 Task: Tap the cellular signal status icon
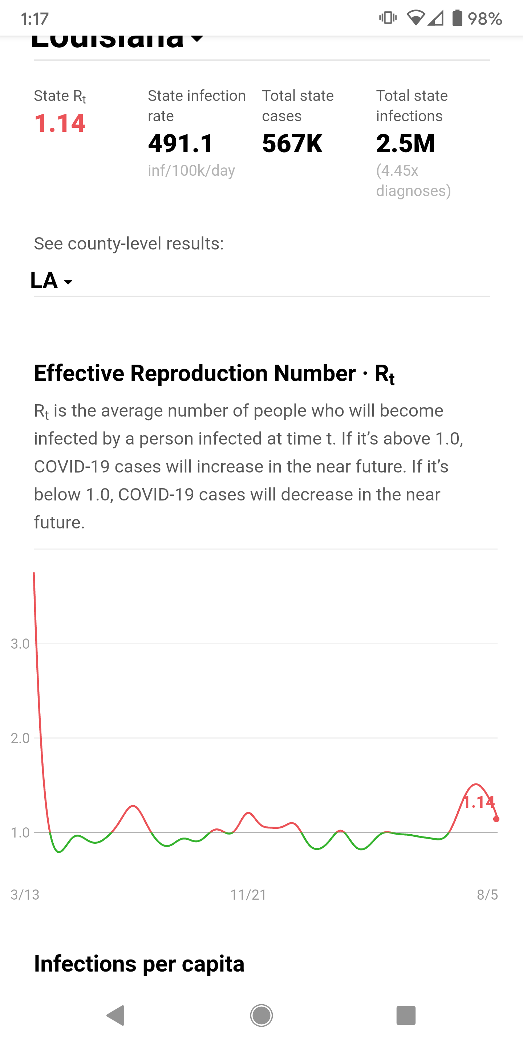(436, 18)
